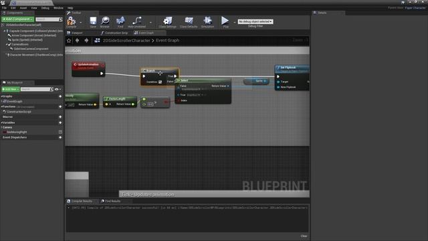Open the Debug menu

click(45, 8)
